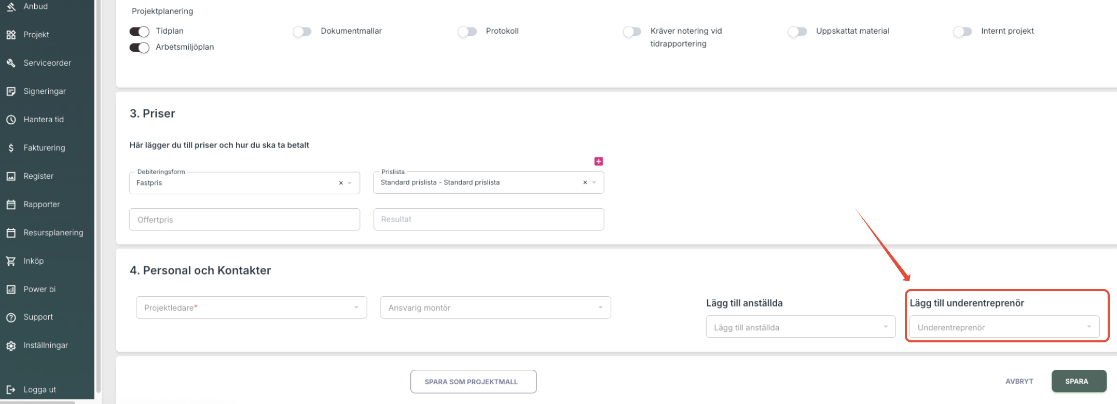
Task: Click the Inköp shopping cart icon
Action: [x=11, y=261]
